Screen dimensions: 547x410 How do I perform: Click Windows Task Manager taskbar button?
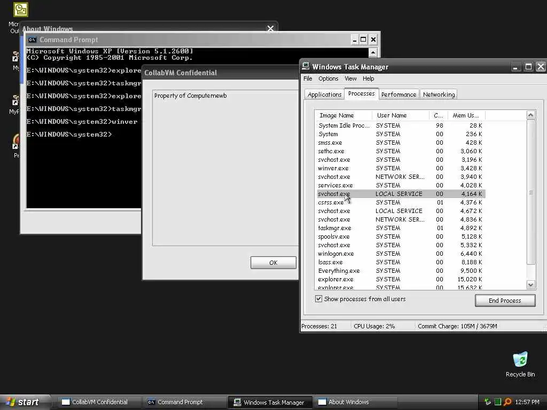(269, 403)
